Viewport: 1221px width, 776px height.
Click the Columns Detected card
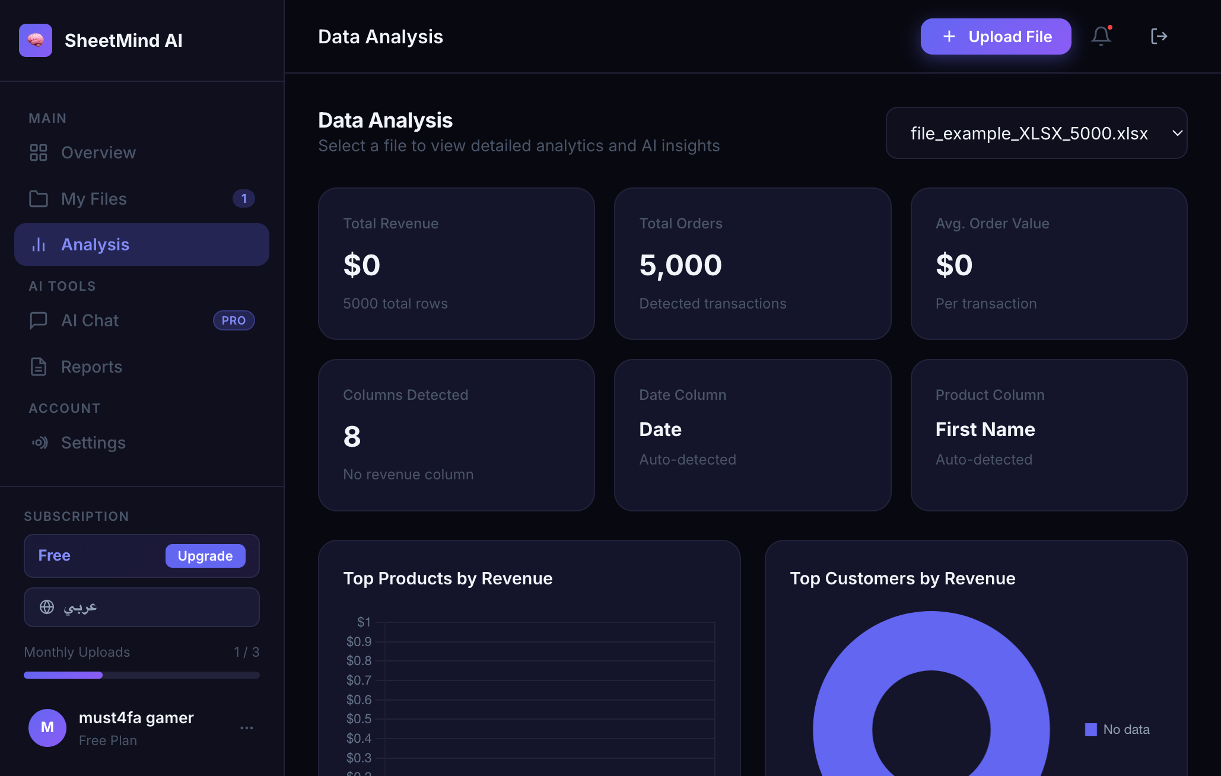click(x=456, y=435)
